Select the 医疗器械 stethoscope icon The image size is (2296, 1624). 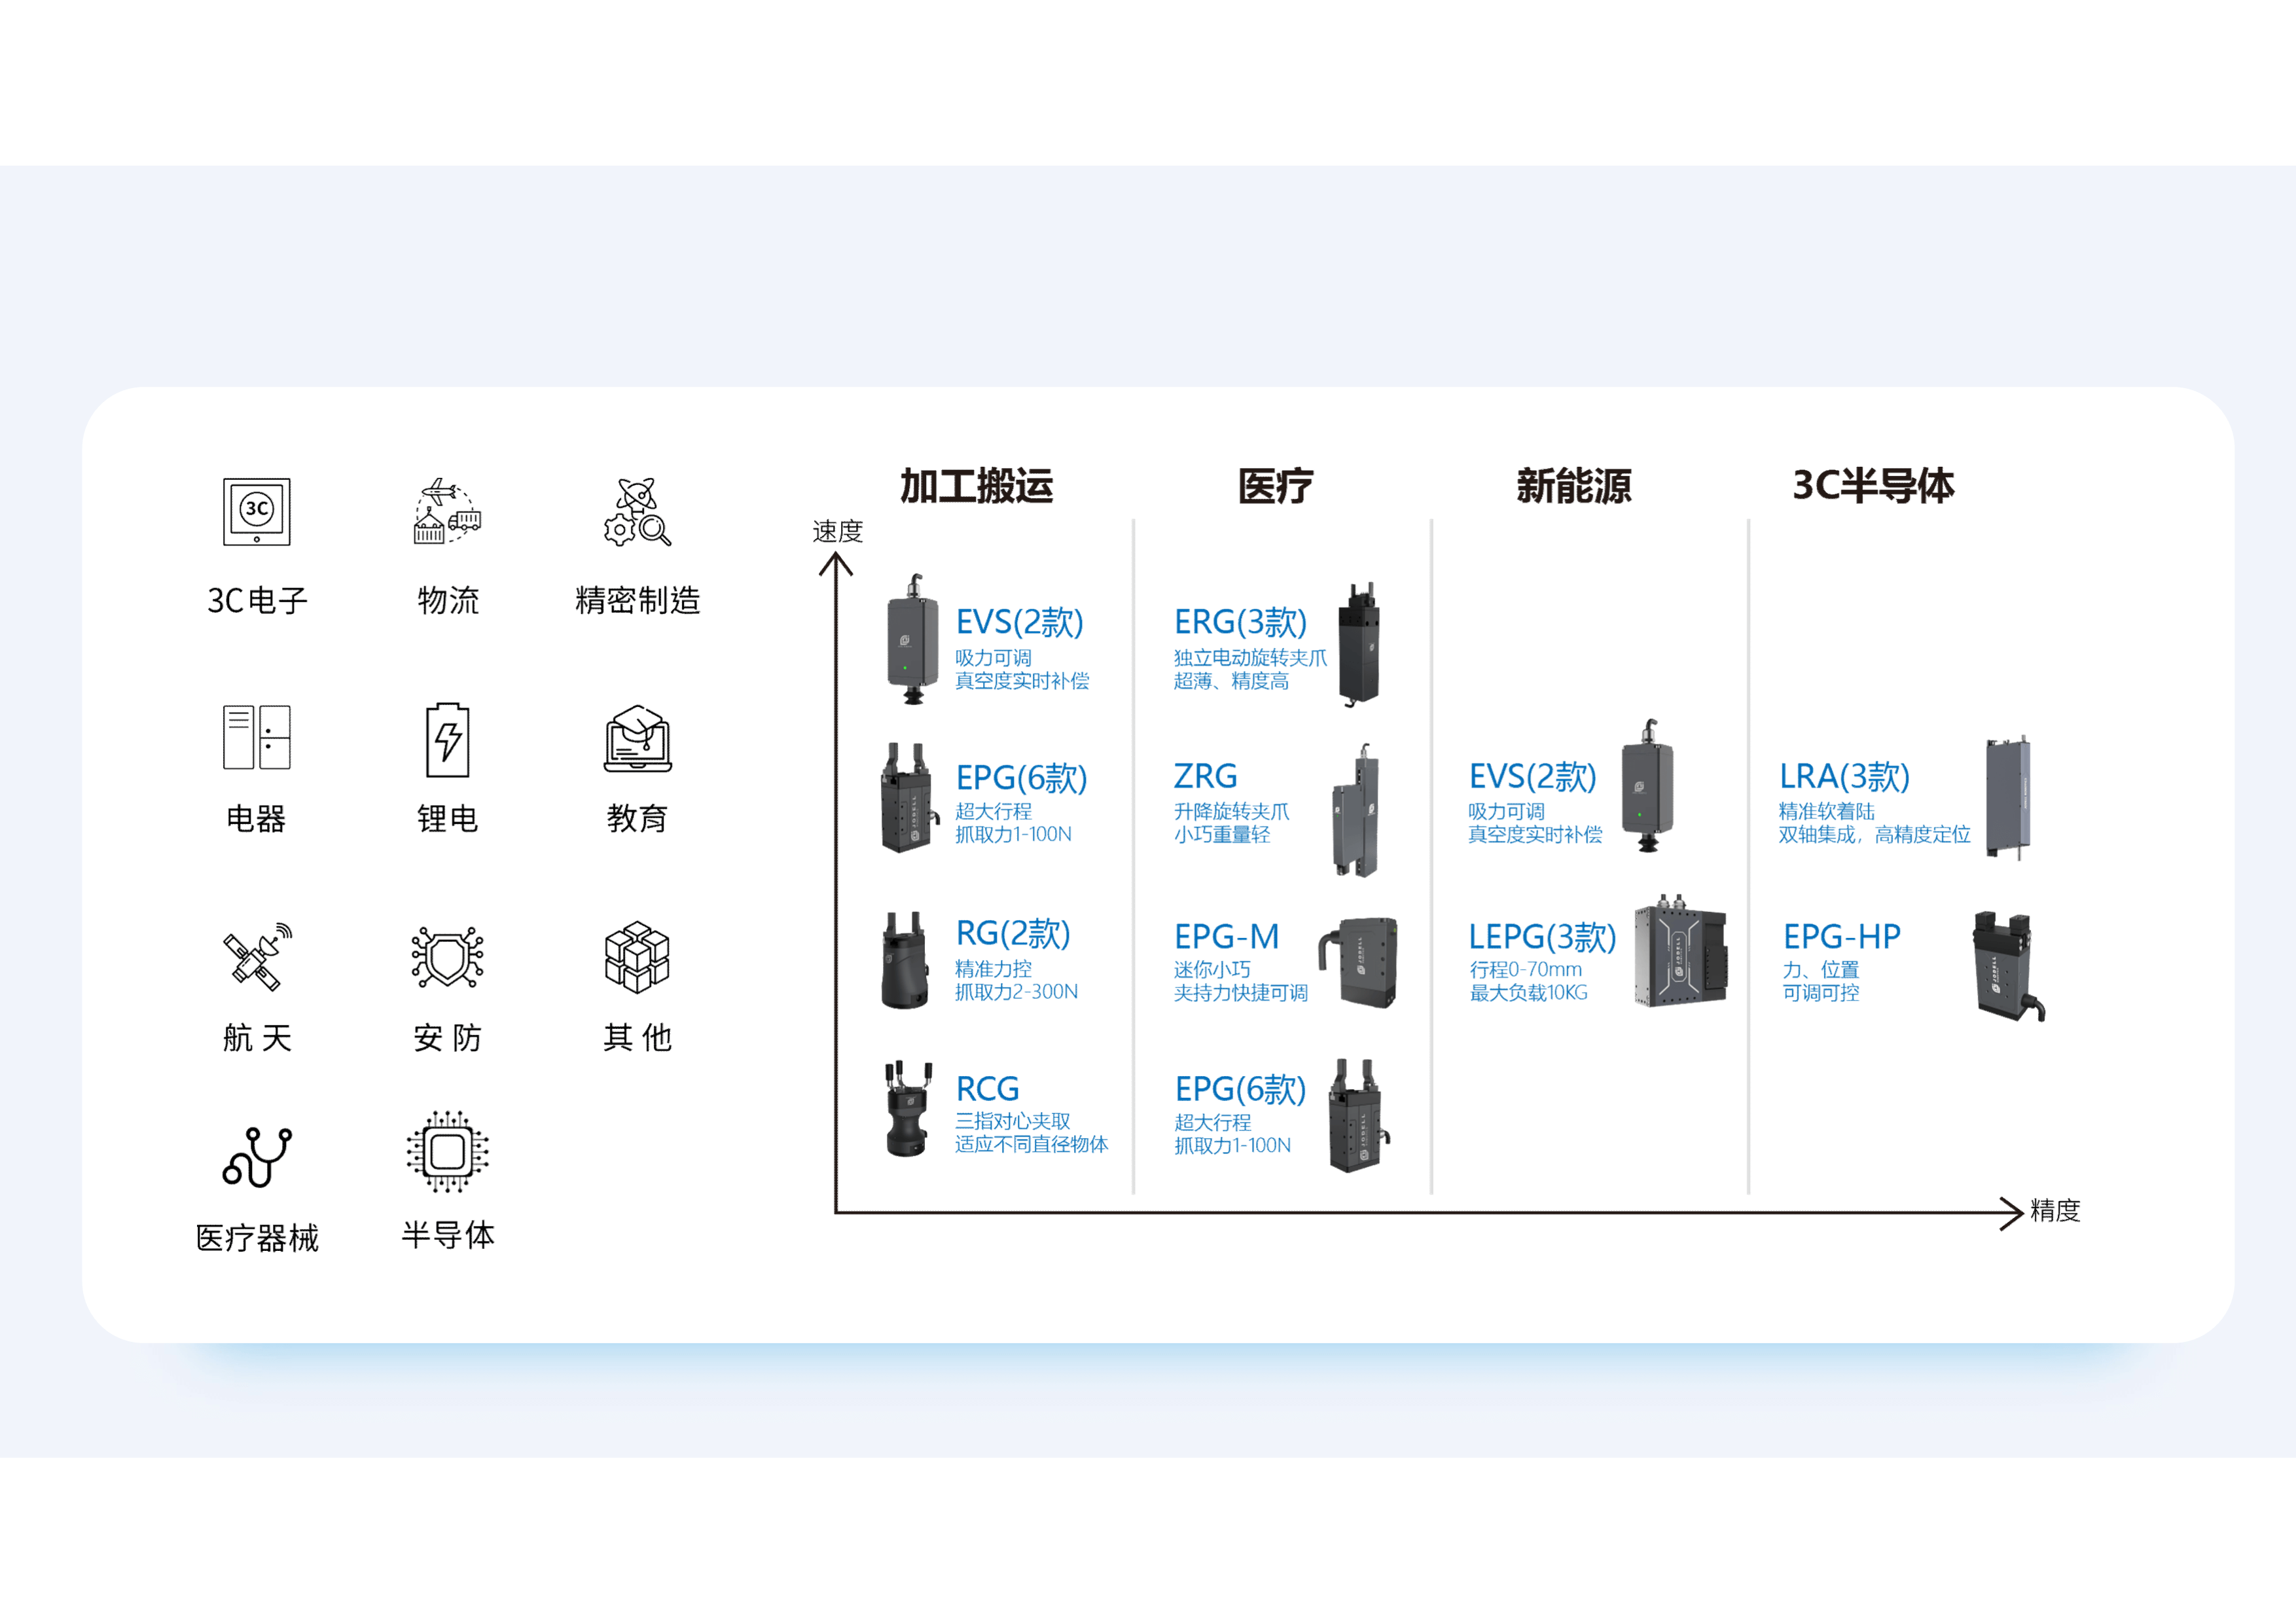click(x=257, y=1157)
